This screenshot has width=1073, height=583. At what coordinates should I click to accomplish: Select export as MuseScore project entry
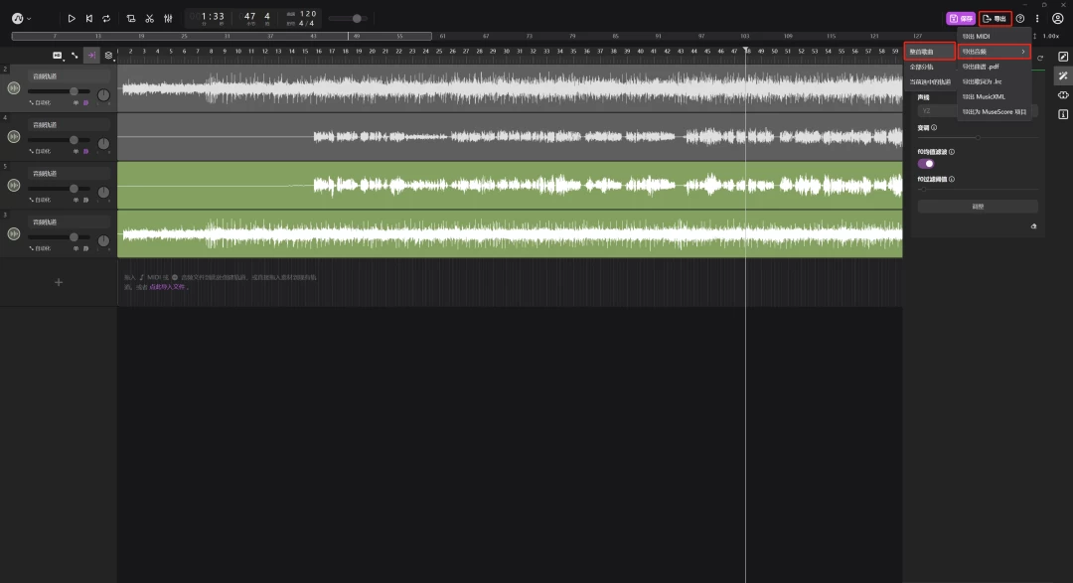[x=994, y=111]
